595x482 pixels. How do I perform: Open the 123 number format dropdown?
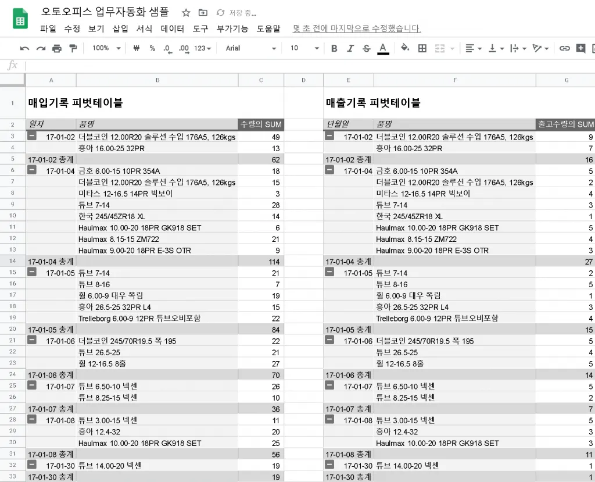[x=202, y=48]
